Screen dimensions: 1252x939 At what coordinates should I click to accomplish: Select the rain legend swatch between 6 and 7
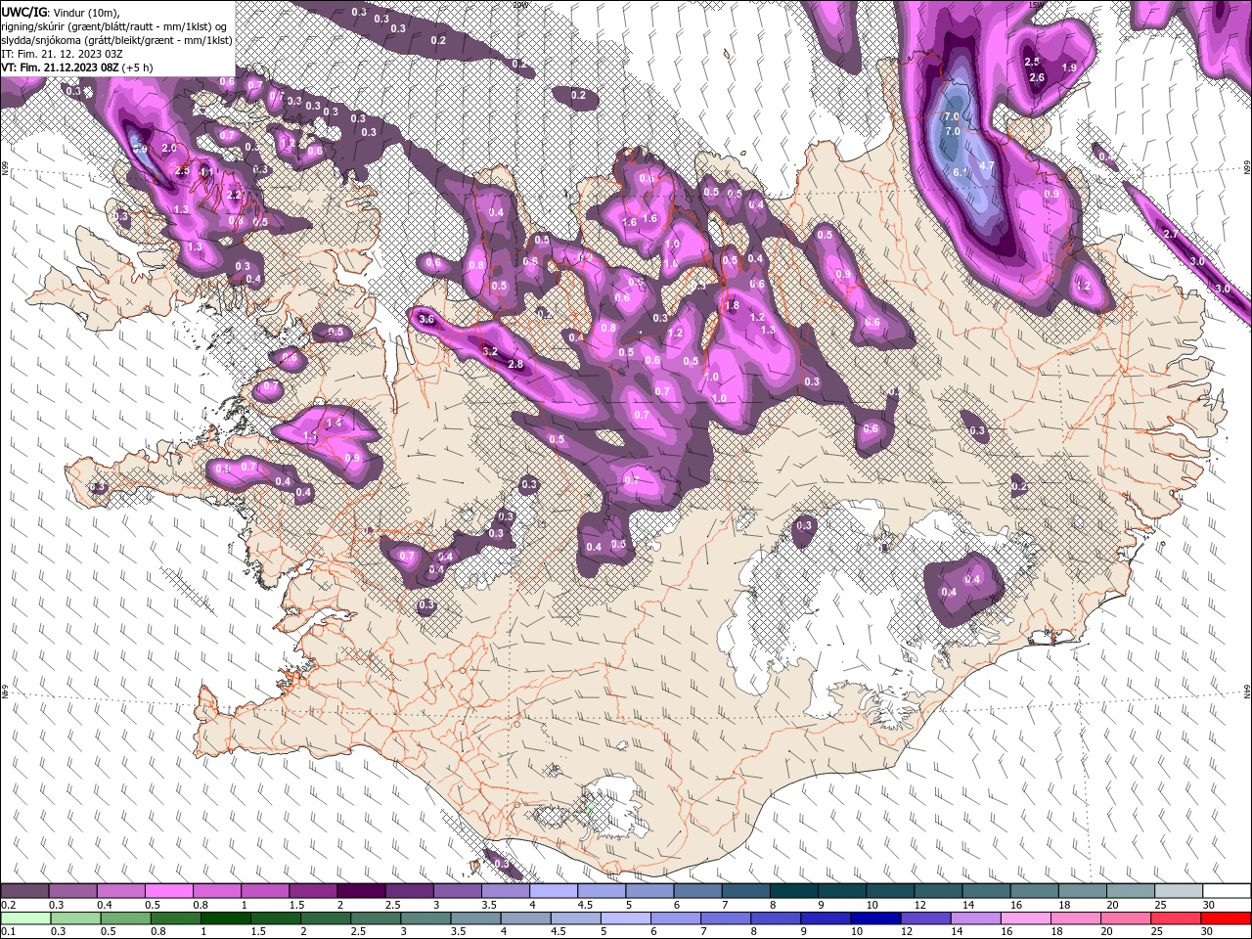(x=676, y=917)
